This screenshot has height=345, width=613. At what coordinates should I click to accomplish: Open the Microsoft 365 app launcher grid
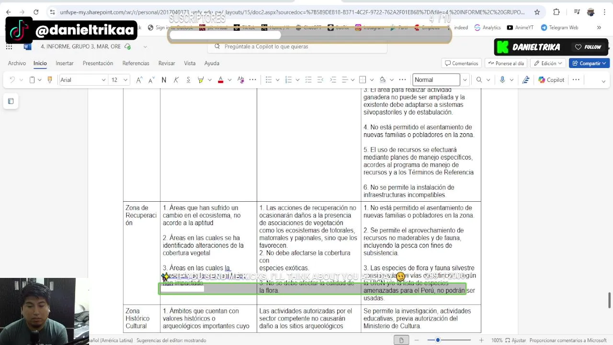[x=9, y=46]
